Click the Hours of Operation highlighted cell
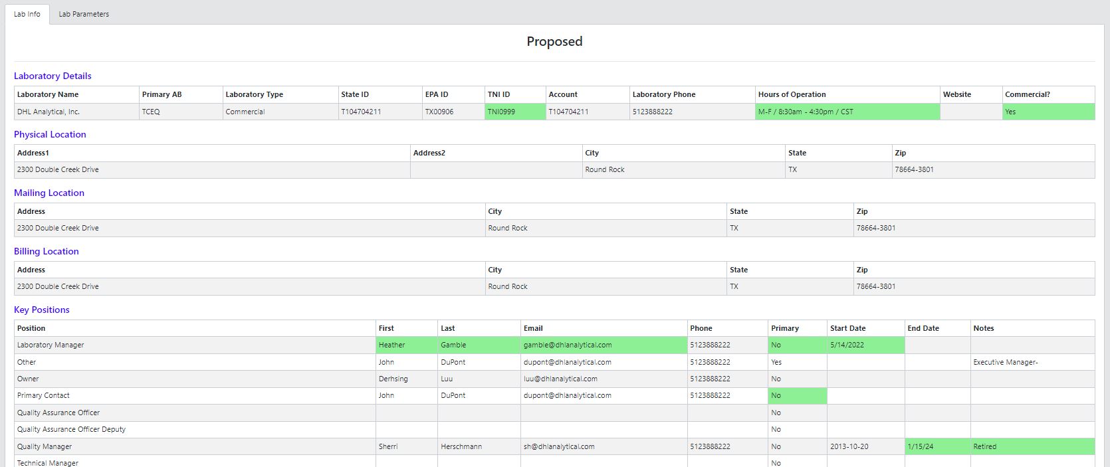 pos(847,112)
